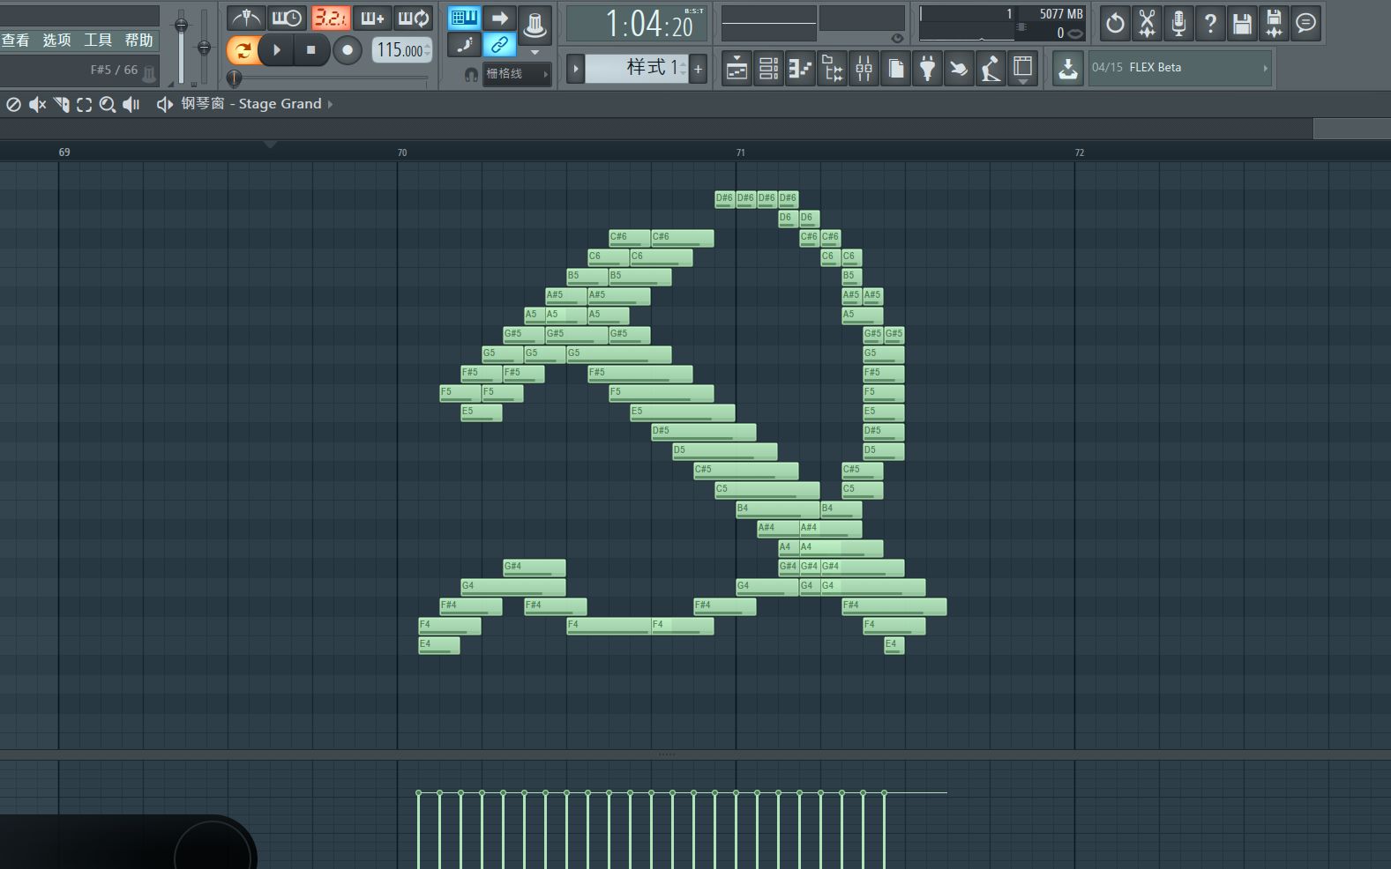Screen dimensions: 1391x869
Task: Toggle the metronome
Action: coord(245,18)
